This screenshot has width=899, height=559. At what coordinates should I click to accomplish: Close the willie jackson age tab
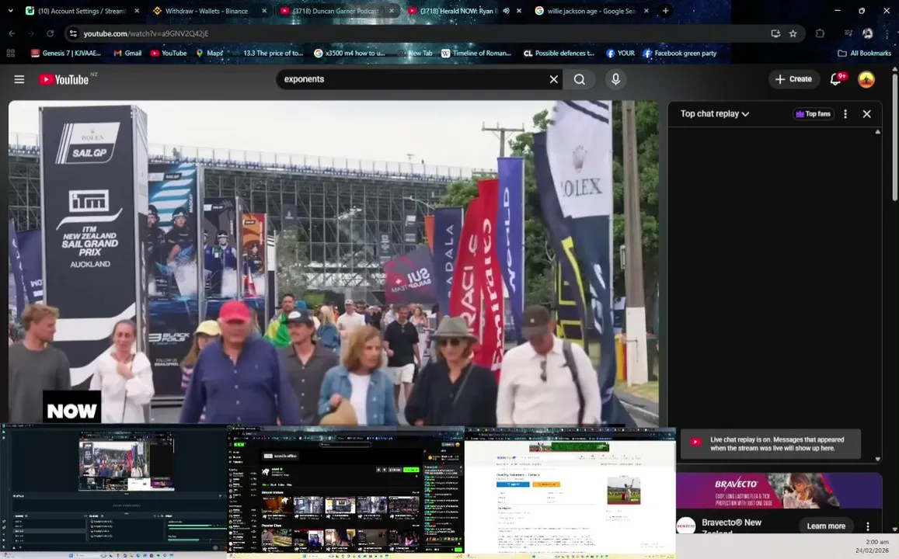pyautogui.click(x=646, y=11)
